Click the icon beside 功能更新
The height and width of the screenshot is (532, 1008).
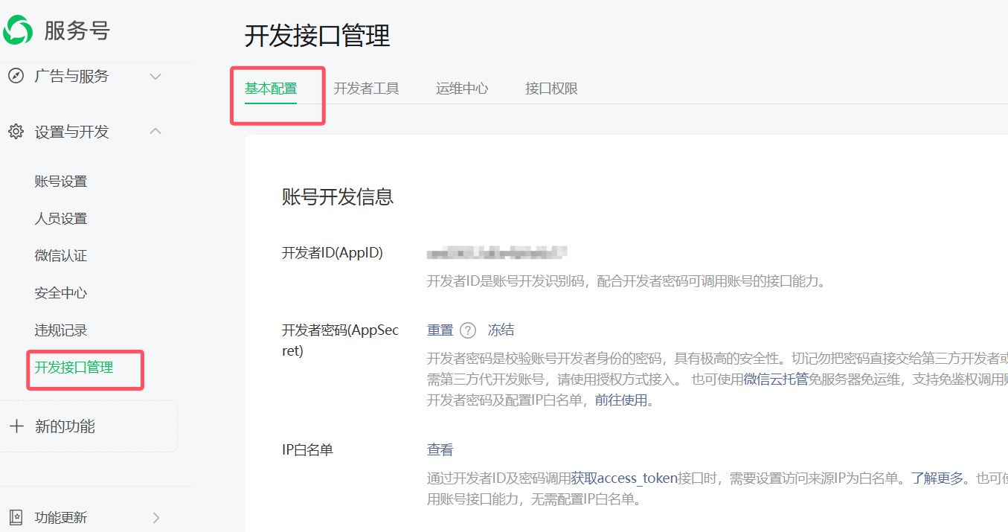click(x=16, y=517)
